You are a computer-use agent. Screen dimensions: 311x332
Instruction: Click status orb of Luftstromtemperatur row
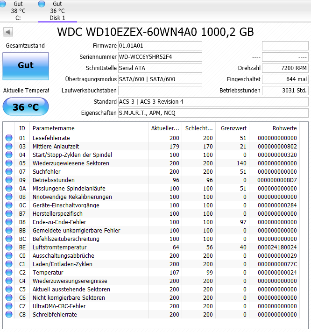point(9,247)
